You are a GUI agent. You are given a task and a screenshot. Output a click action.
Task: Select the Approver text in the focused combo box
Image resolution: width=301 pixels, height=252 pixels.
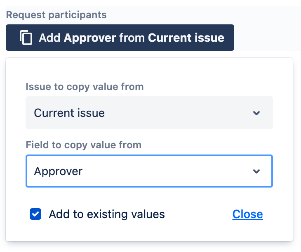click(58, 171)
